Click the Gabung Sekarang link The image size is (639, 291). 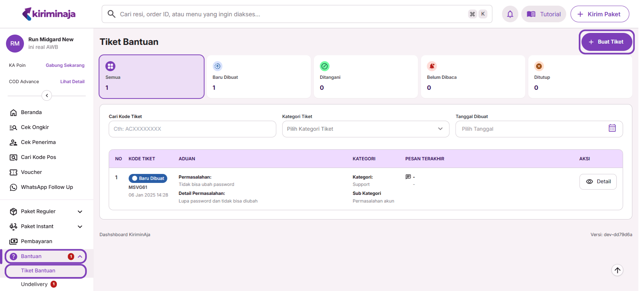pos(65,66)
